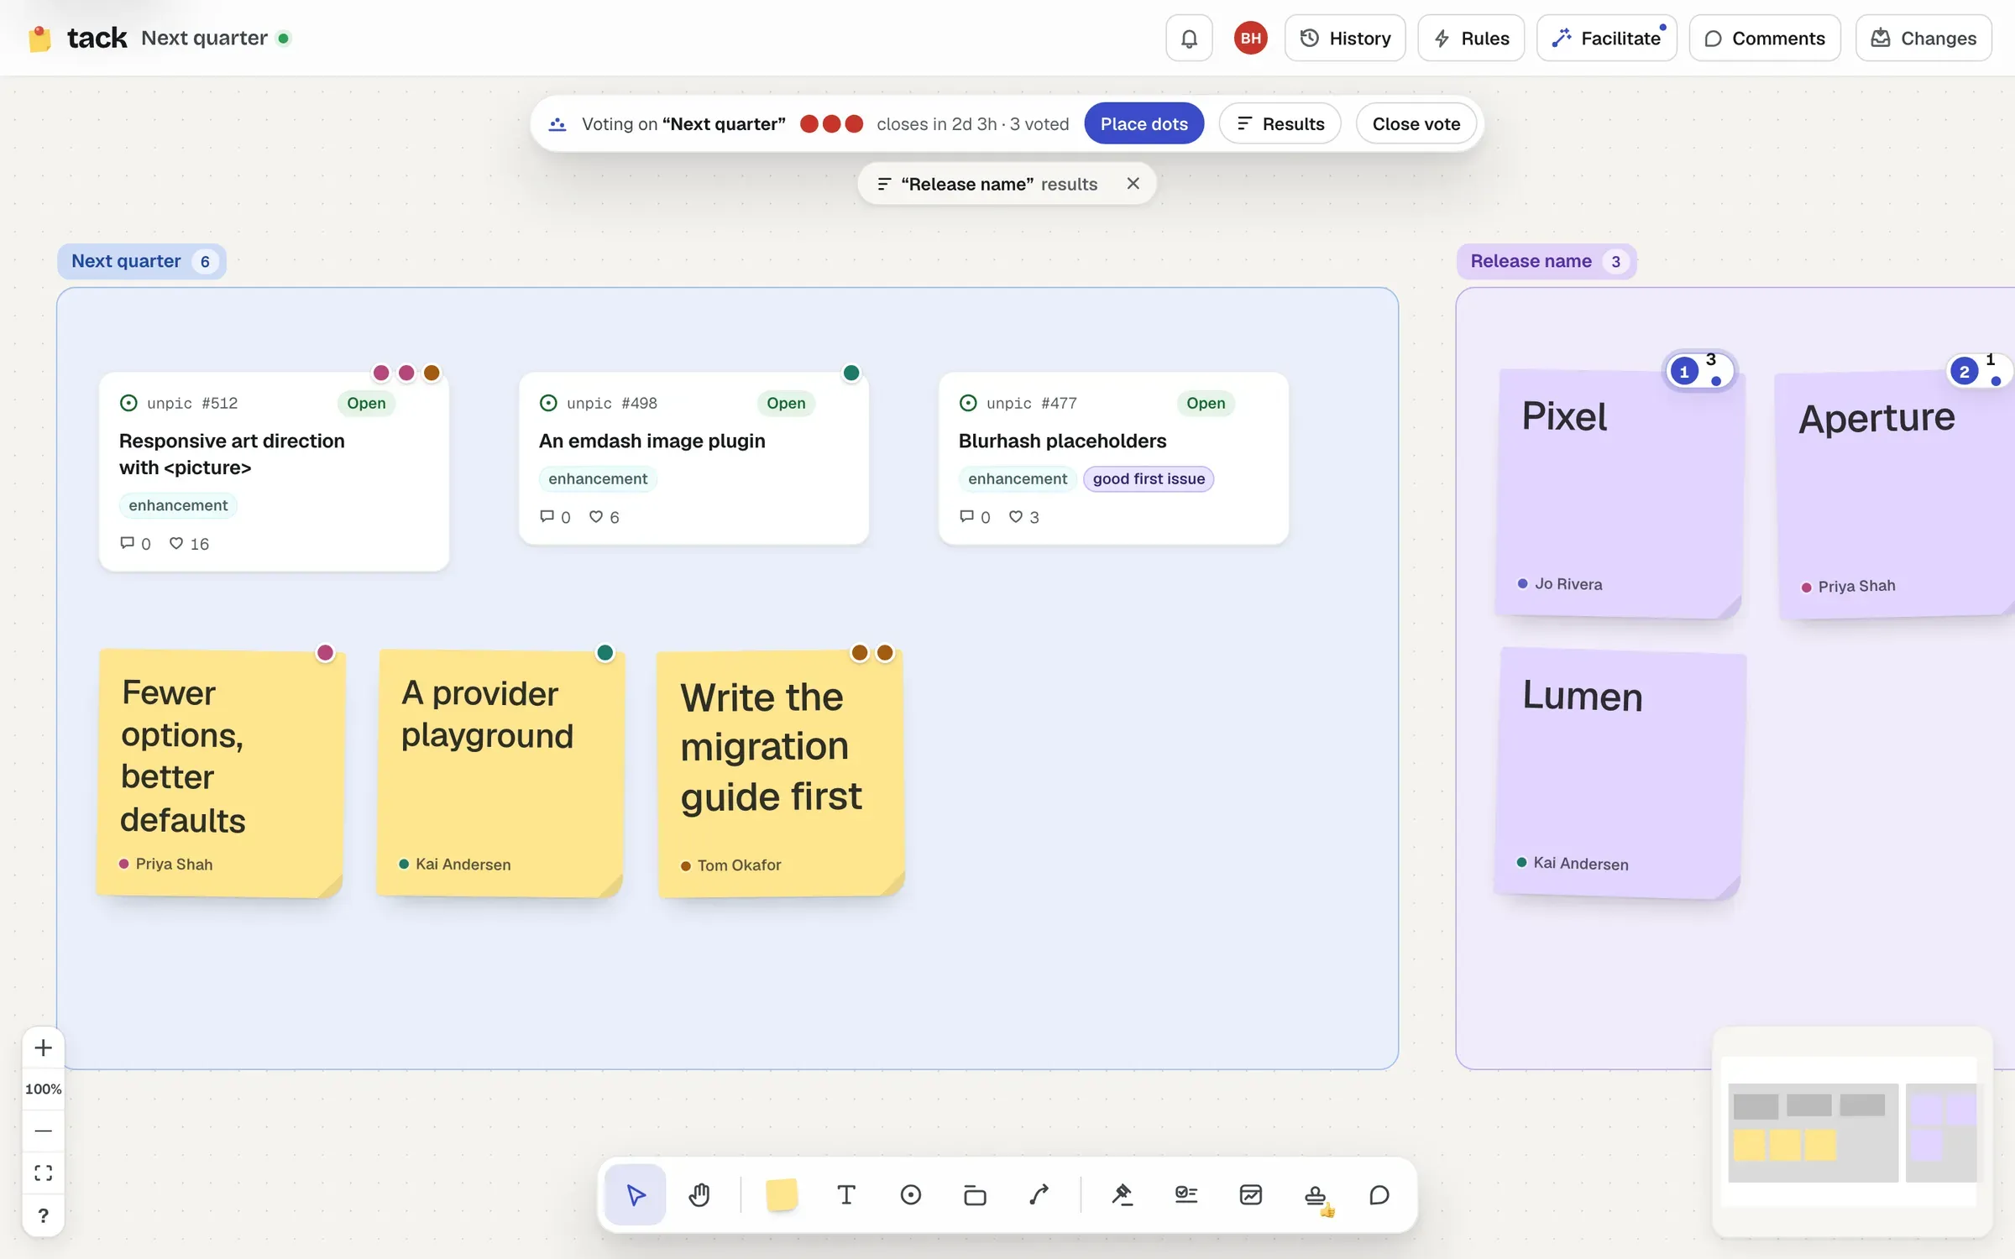Open the Facilitate menu
Image resolution: width=2015 pixels, height=1259 pixels.
pyautogui.click(x=1607, y=38)
